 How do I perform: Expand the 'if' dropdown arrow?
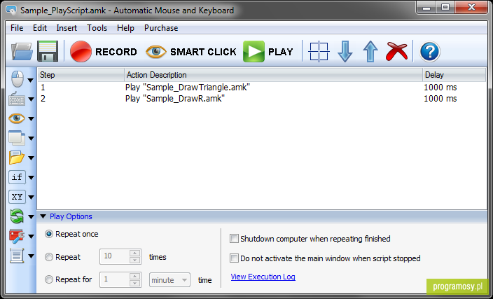31,178
